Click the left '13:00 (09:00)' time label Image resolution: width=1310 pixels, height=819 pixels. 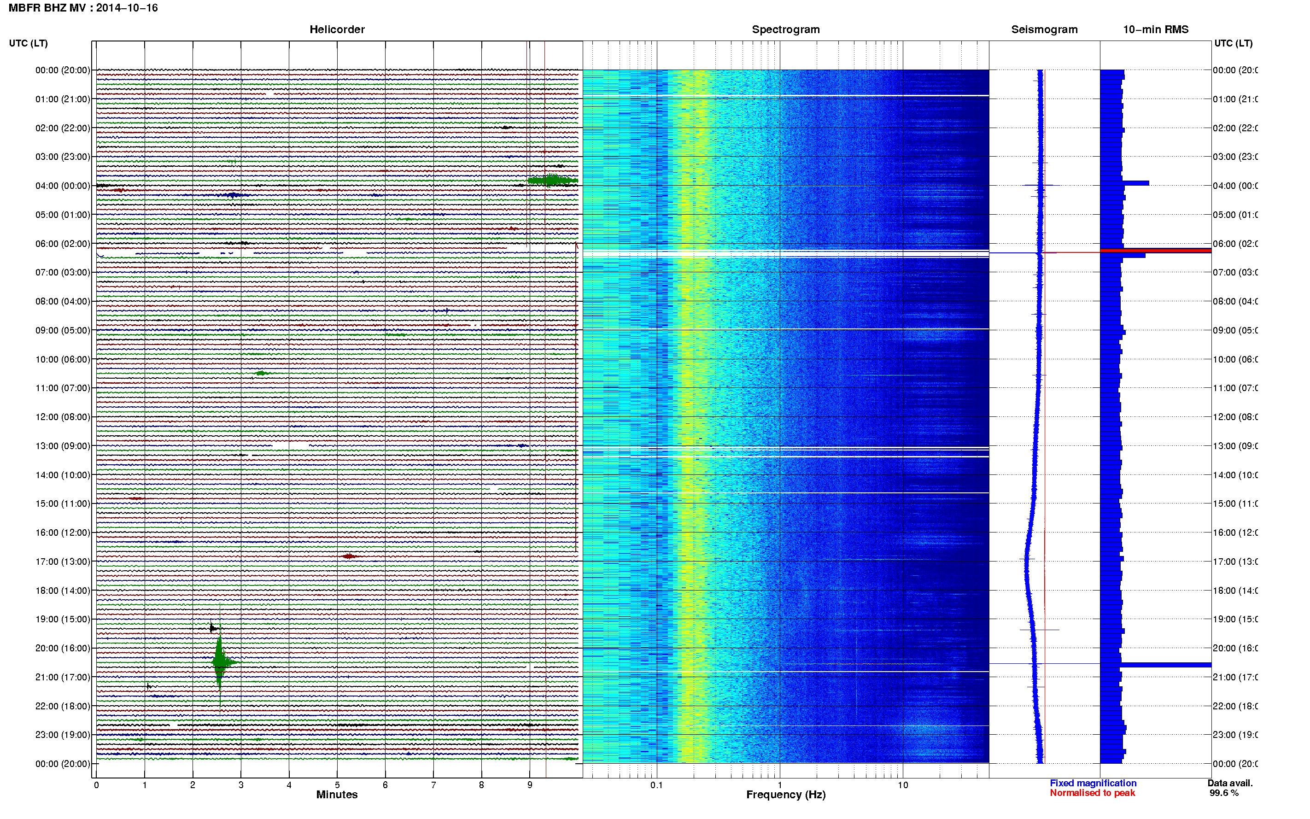pyautogui.click(x=63, y=446)
